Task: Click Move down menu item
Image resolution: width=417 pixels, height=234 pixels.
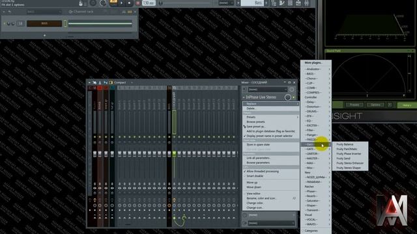Action: pyautogui.click(x=270, y=187)
